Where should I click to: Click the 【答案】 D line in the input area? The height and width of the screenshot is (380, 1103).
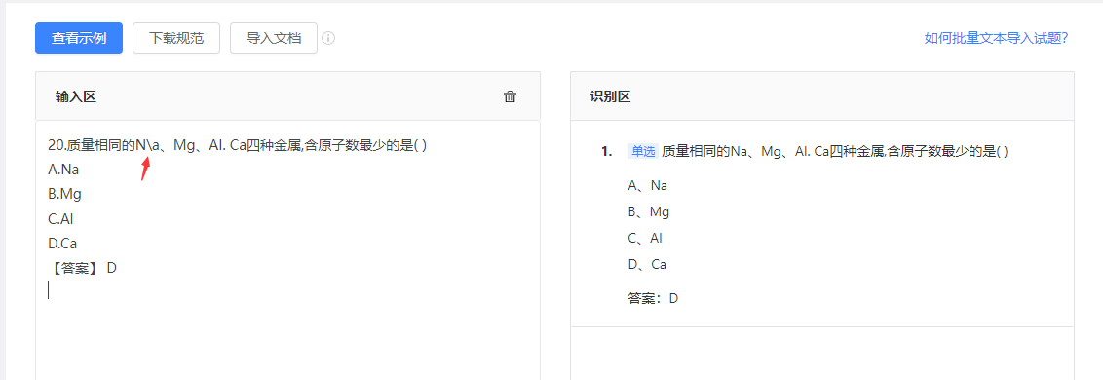82,268
